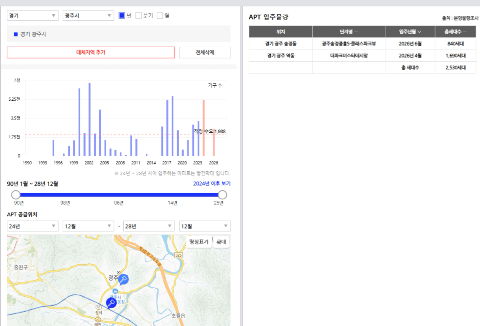Click the 명칭표기 map button
Image resolution: width=480 pixels, height=326 pixels.
[199, 242]
